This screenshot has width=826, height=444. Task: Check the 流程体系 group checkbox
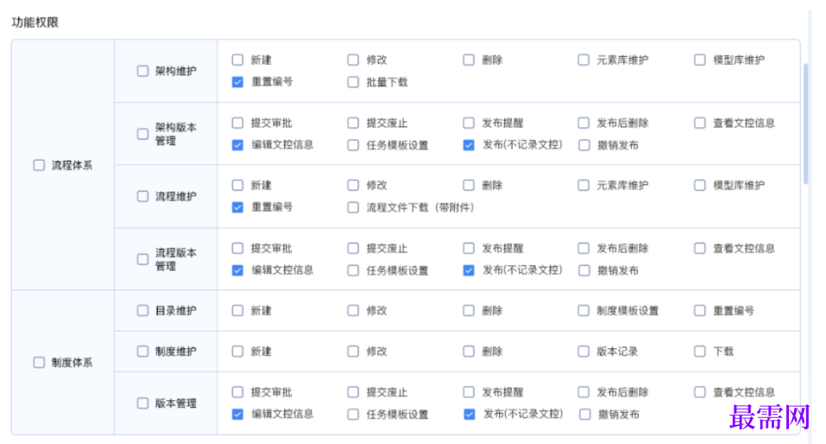[39, 165]
